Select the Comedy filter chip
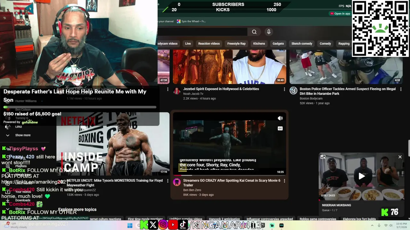Viewport: 410px width, 230px height. coord(325,43)
